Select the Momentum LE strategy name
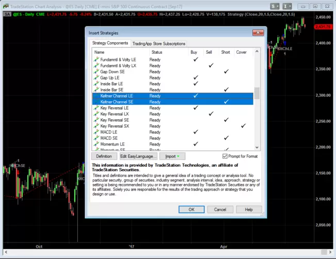 pyautogui.click(x=113, y=144)
